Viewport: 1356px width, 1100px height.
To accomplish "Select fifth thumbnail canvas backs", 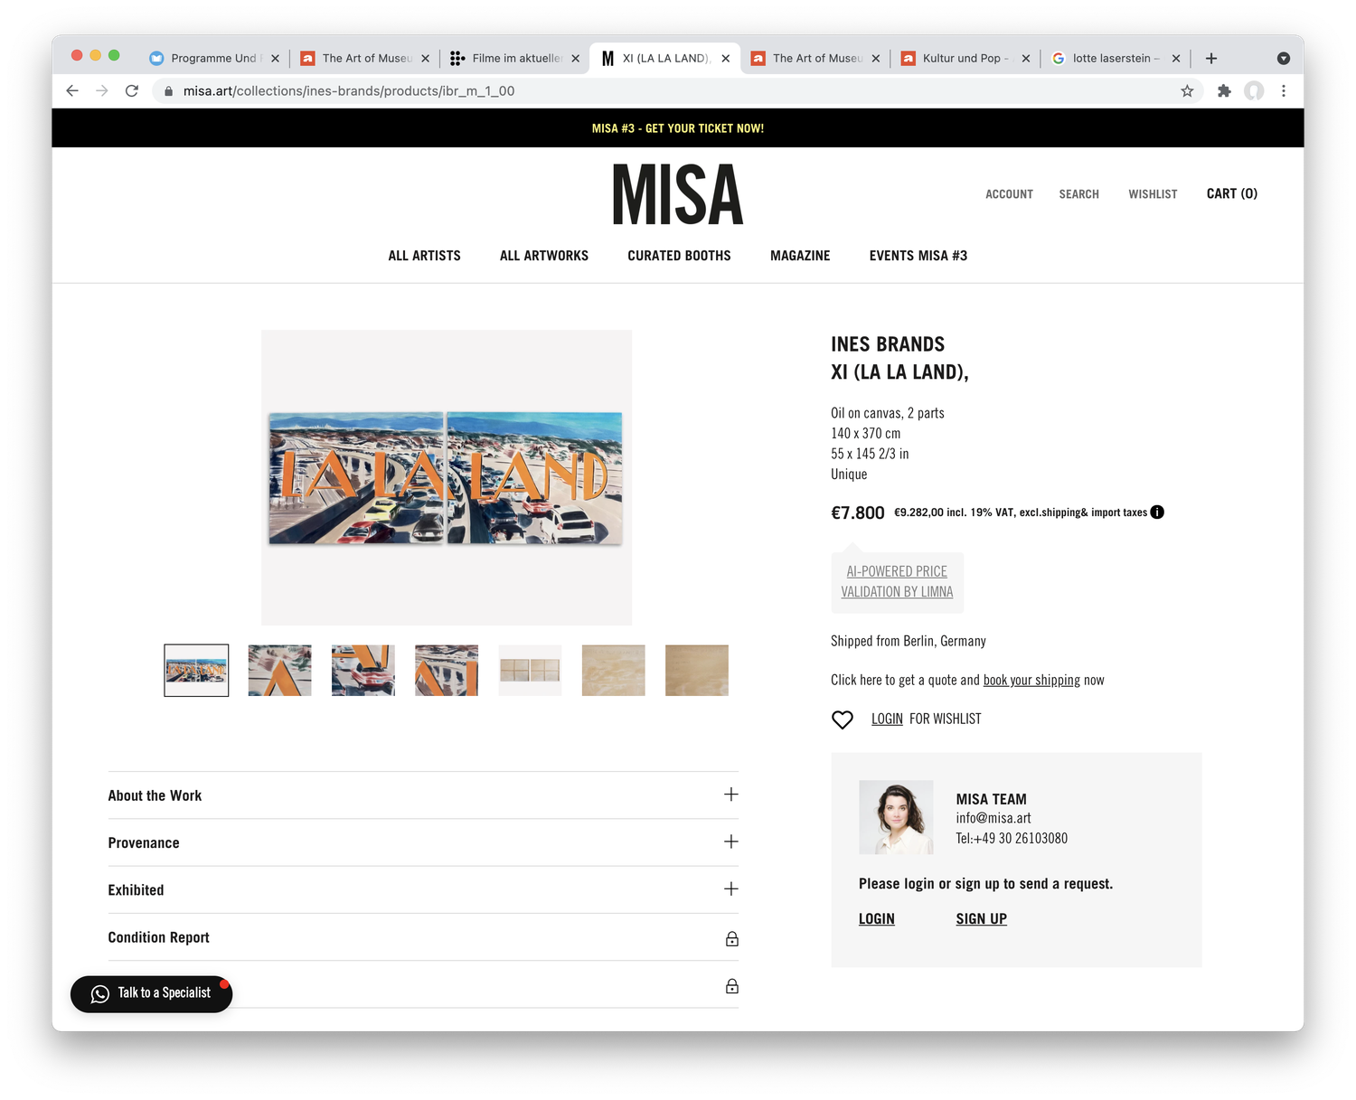I will point(530,671).
